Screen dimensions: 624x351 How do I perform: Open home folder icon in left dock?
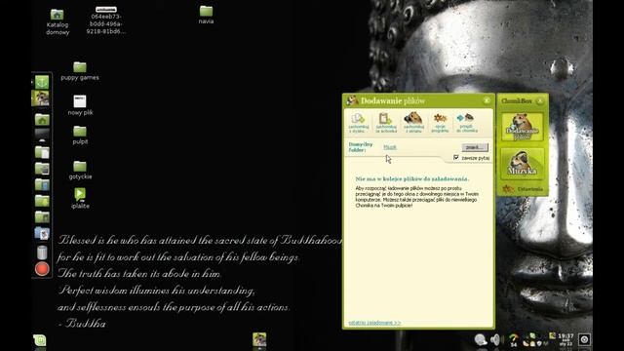point(42,119)
